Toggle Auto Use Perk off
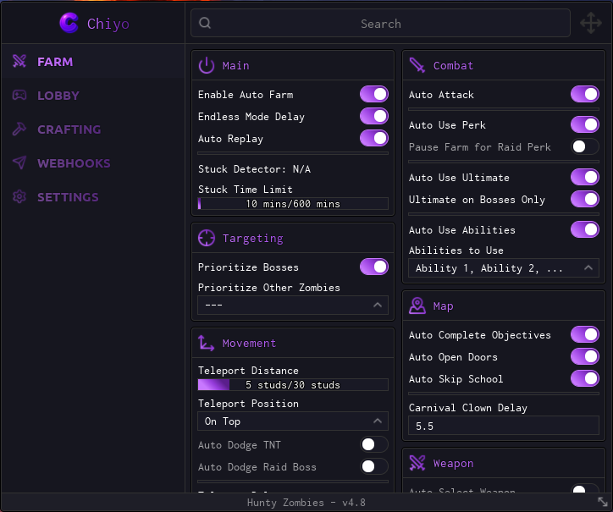 pos(585,124)
